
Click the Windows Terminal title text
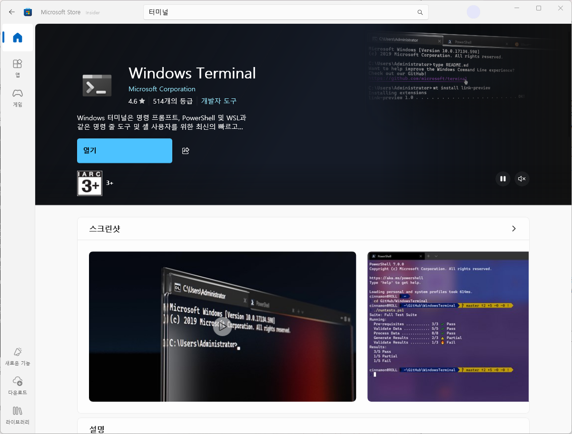[x=192, y=73]
